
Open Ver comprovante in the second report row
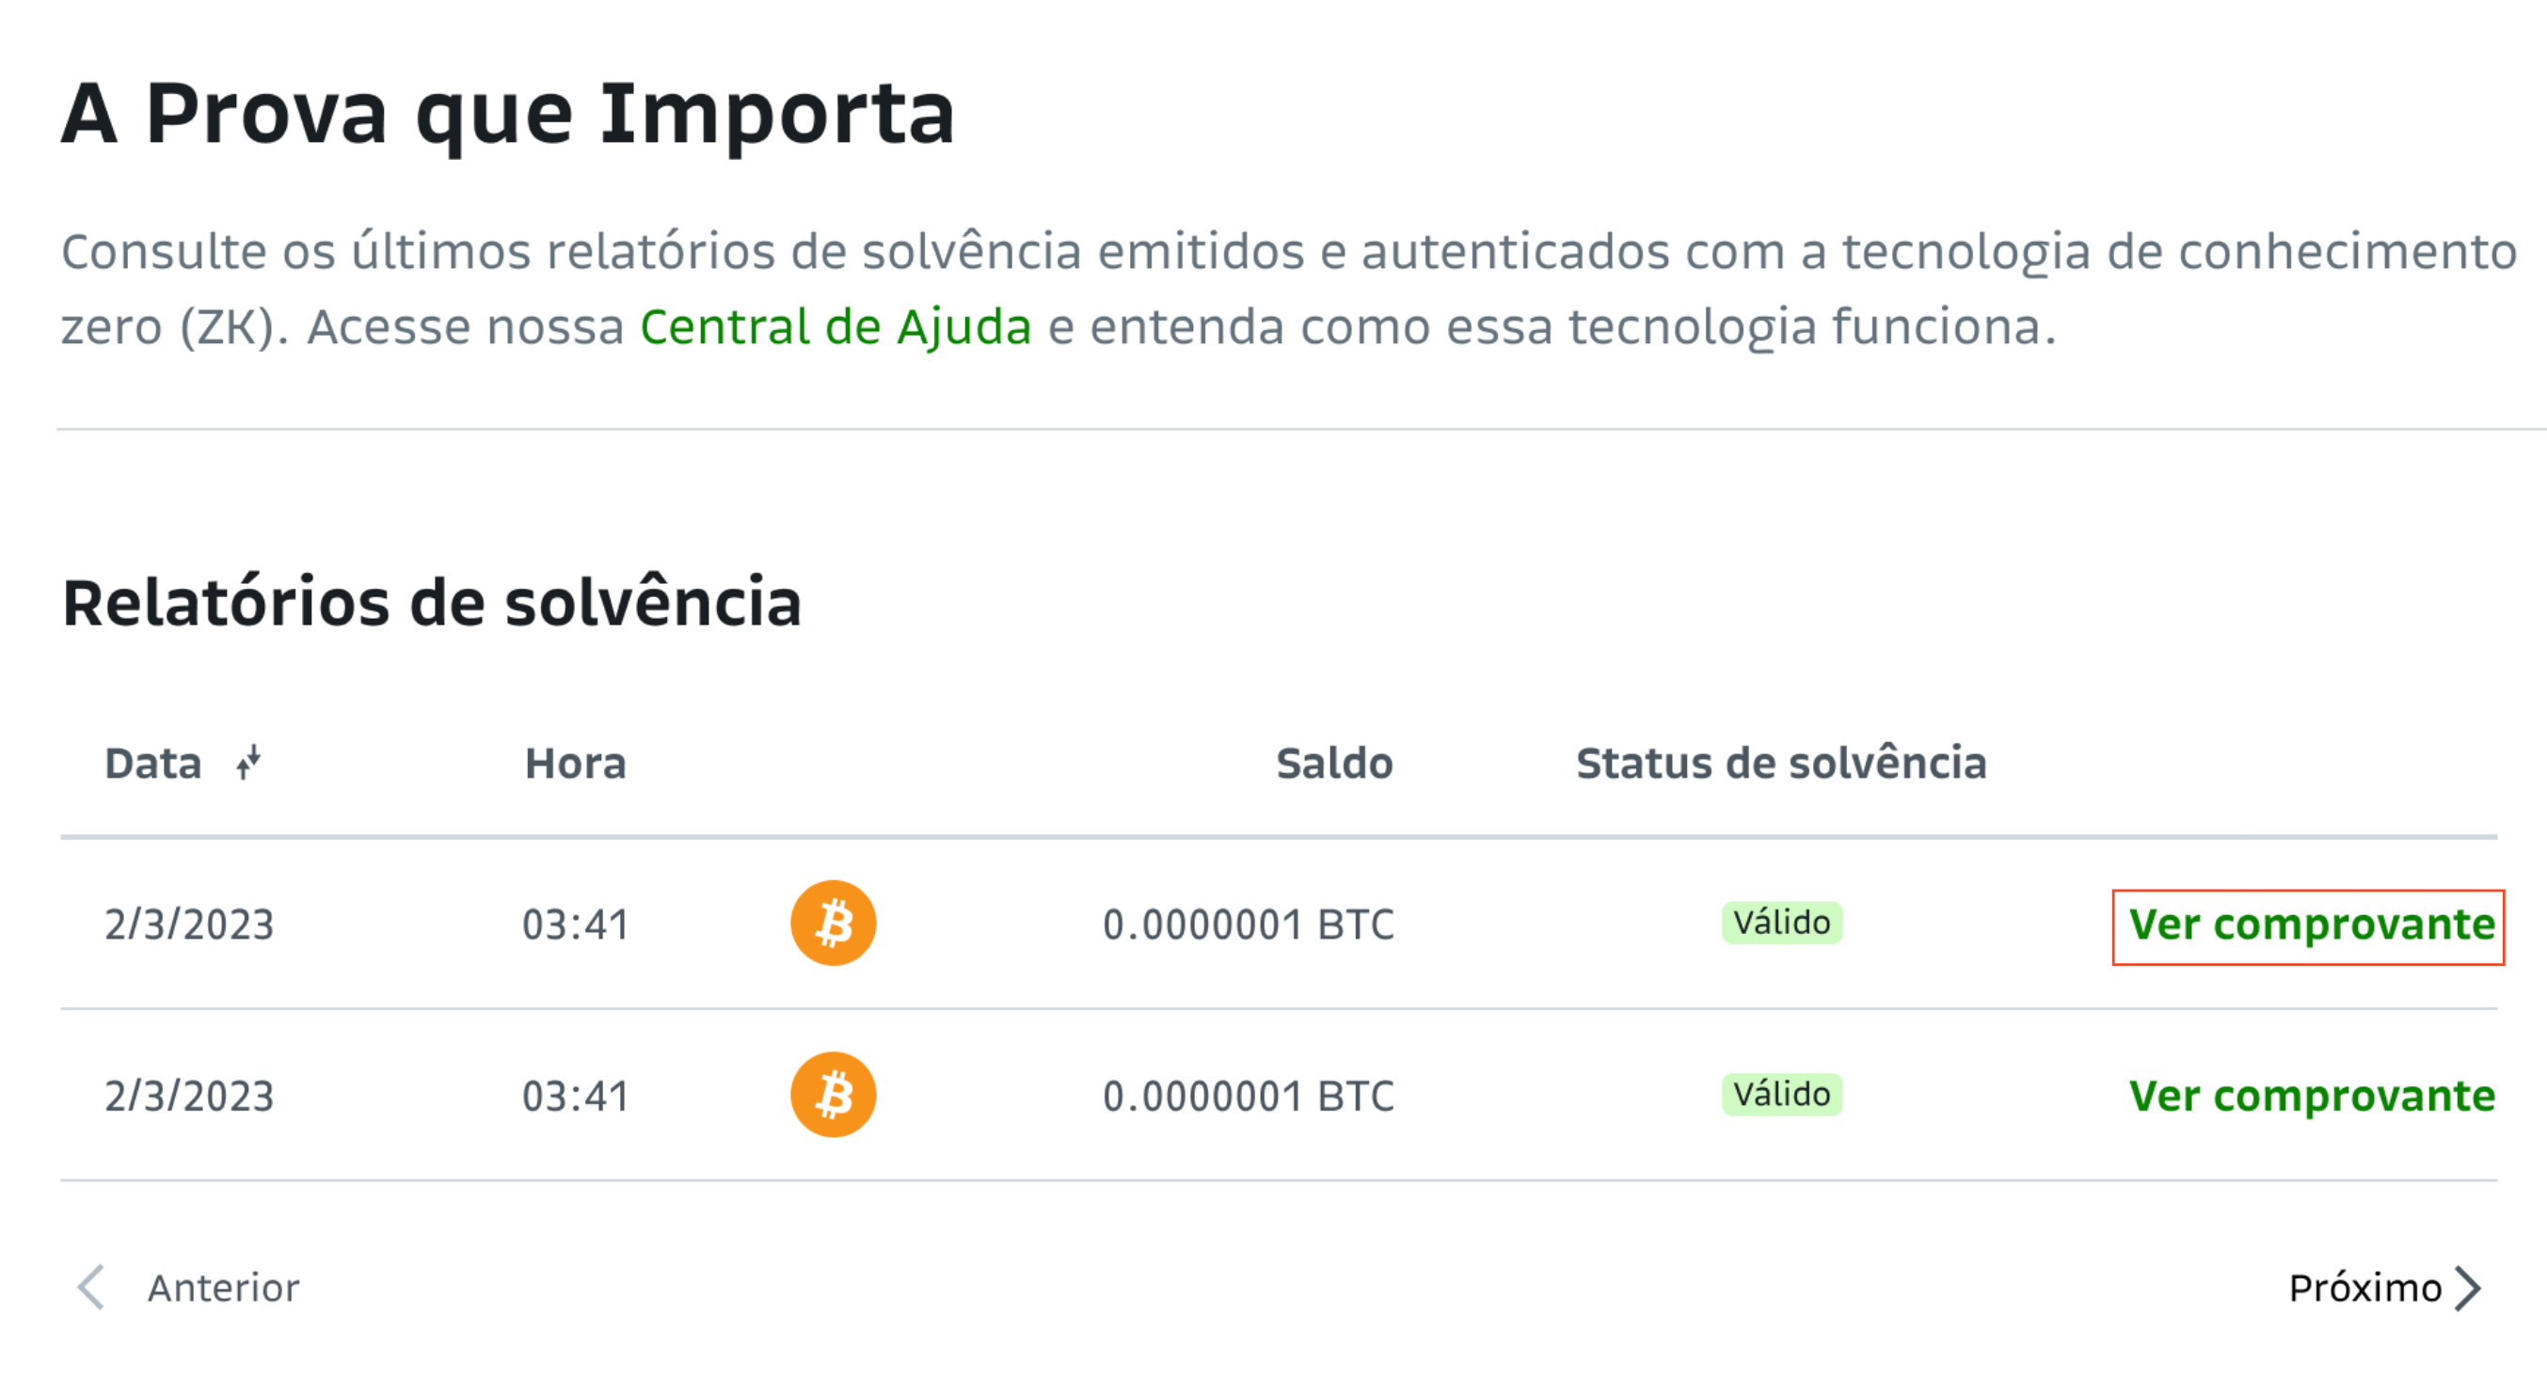[2312, 1097]
